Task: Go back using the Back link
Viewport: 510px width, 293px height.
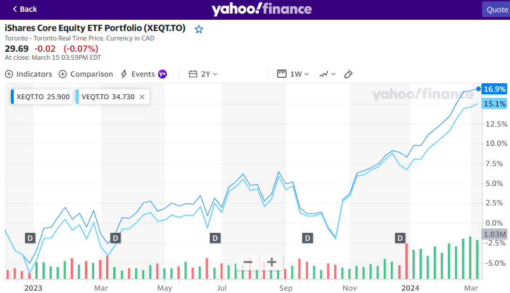Action: 24,8
